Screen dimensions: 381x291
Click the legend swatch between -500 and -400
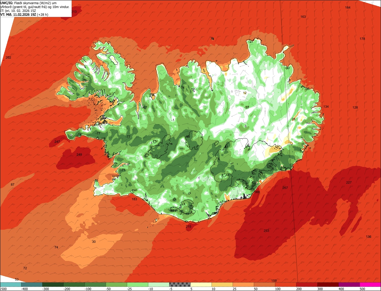[11, 284]
